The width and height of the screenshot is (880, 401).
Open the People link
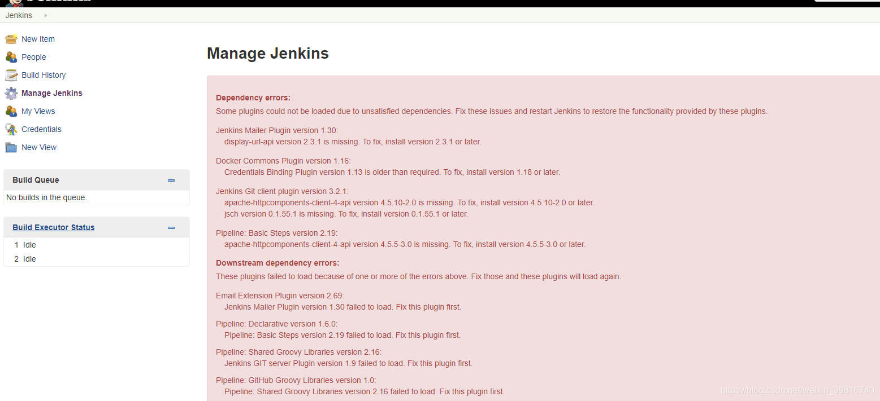(x=34, y=57)
